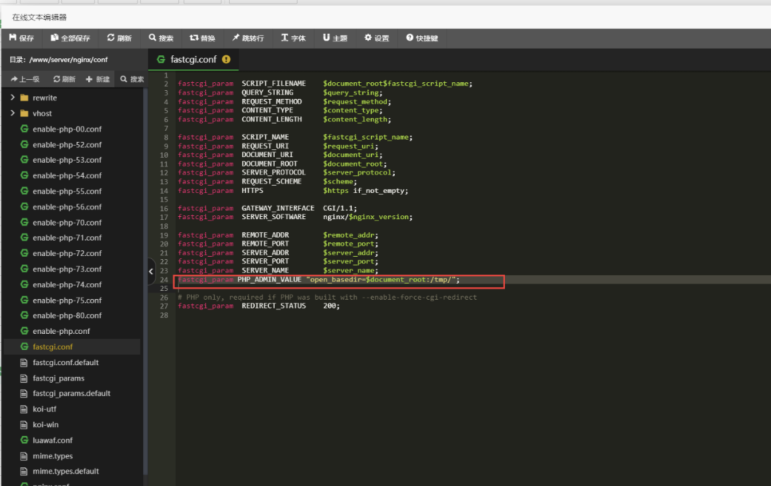Open enable-php-80.conf file
The height and width of the screenshot is (486, 771).
[x=67, y=316]
